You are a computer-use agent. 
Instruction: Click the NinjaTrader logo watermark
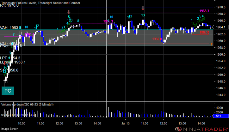[x=202, y=129]
